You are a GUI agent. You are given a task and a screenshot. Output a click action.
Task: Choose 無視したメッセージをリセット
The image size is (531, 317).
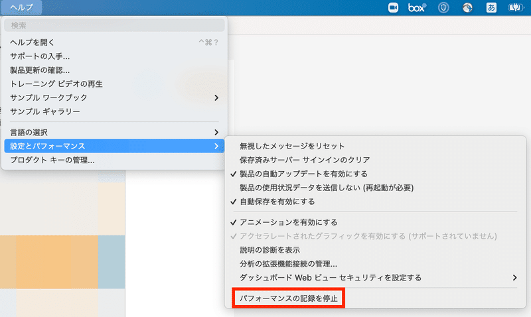coord(375,146)
